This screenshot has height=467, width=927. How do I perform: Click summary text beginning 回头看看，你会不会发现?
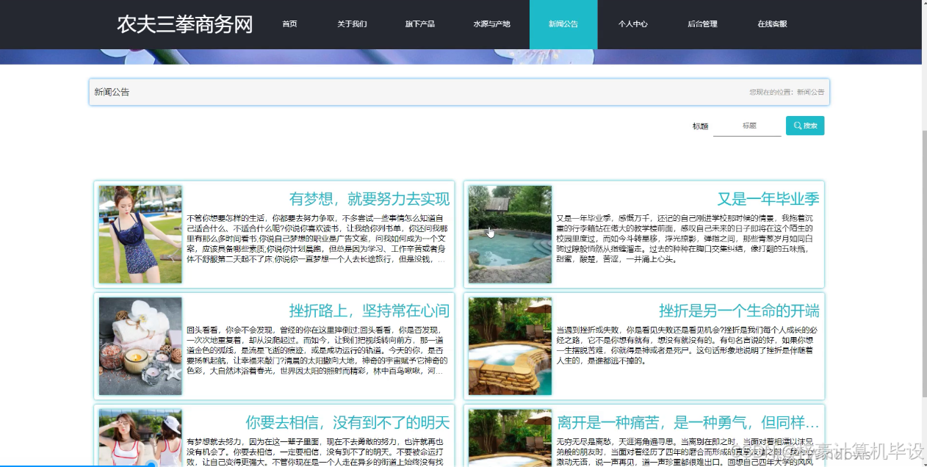click(317, 350)
